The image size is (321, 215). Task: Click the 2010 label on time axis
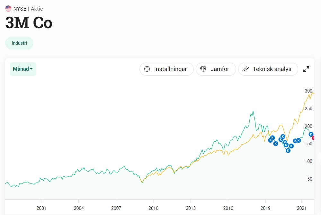tap(153, 208)
